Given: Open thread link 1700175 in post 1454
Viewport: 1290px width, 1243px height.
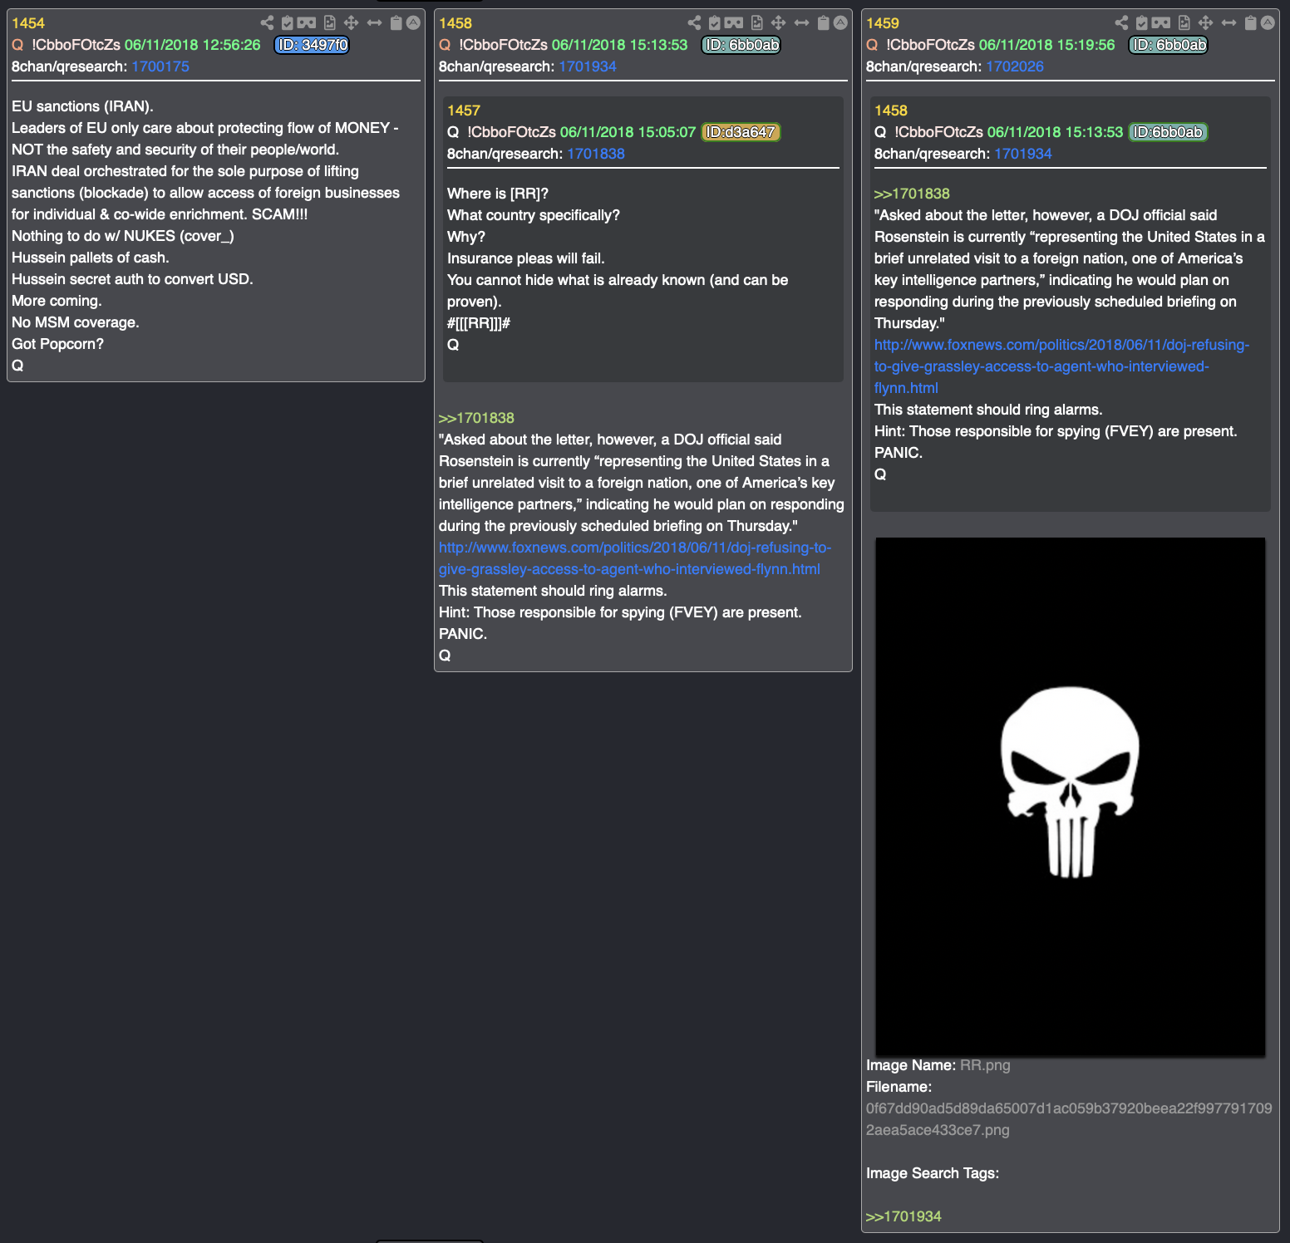Looking at the screenshot, I should click(x=160, y=66).
